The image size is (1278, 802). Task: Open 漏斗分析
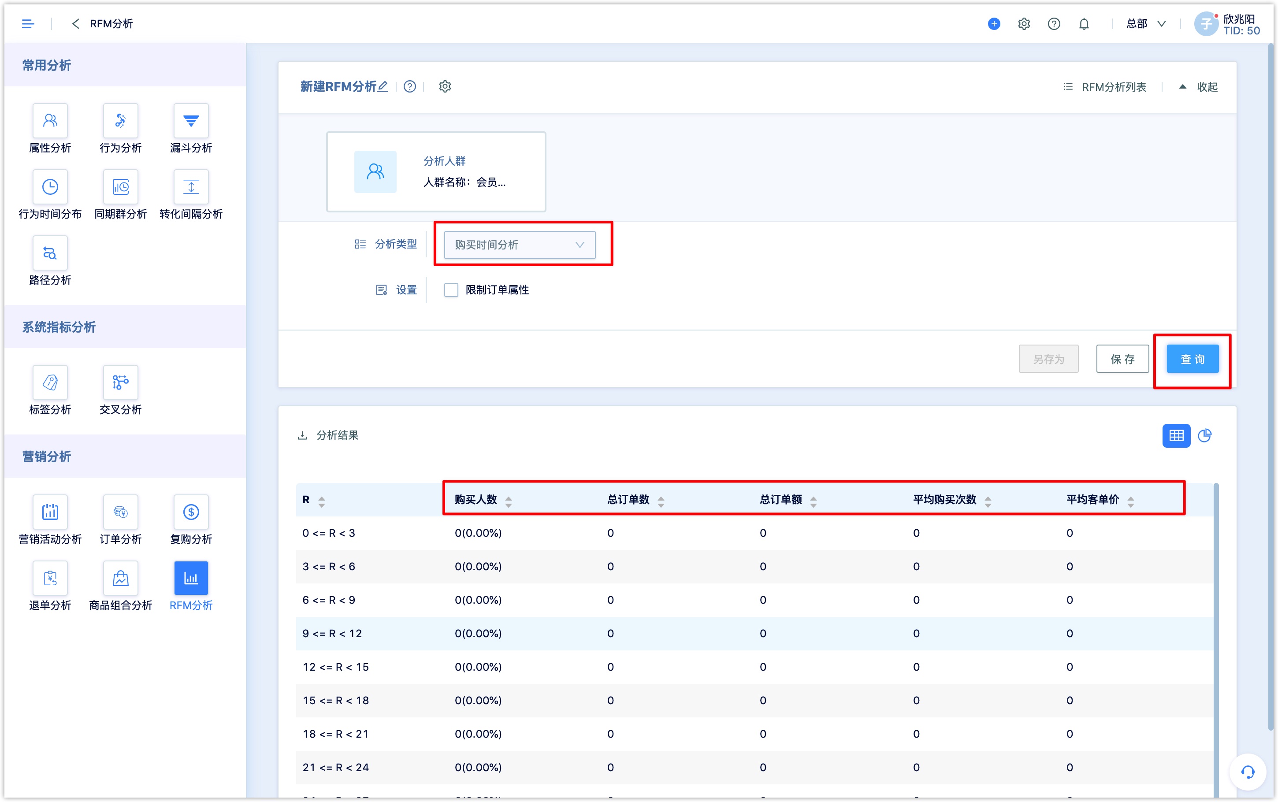pyautogui.click(x=191, y=129)
